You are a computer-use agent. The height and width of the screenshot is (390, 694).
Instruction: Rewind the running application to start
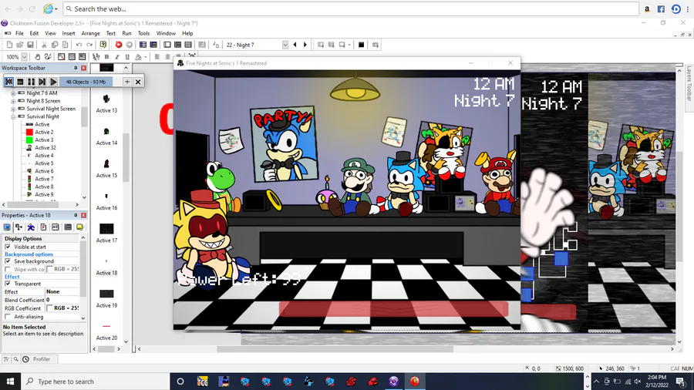tap(8, 82)
